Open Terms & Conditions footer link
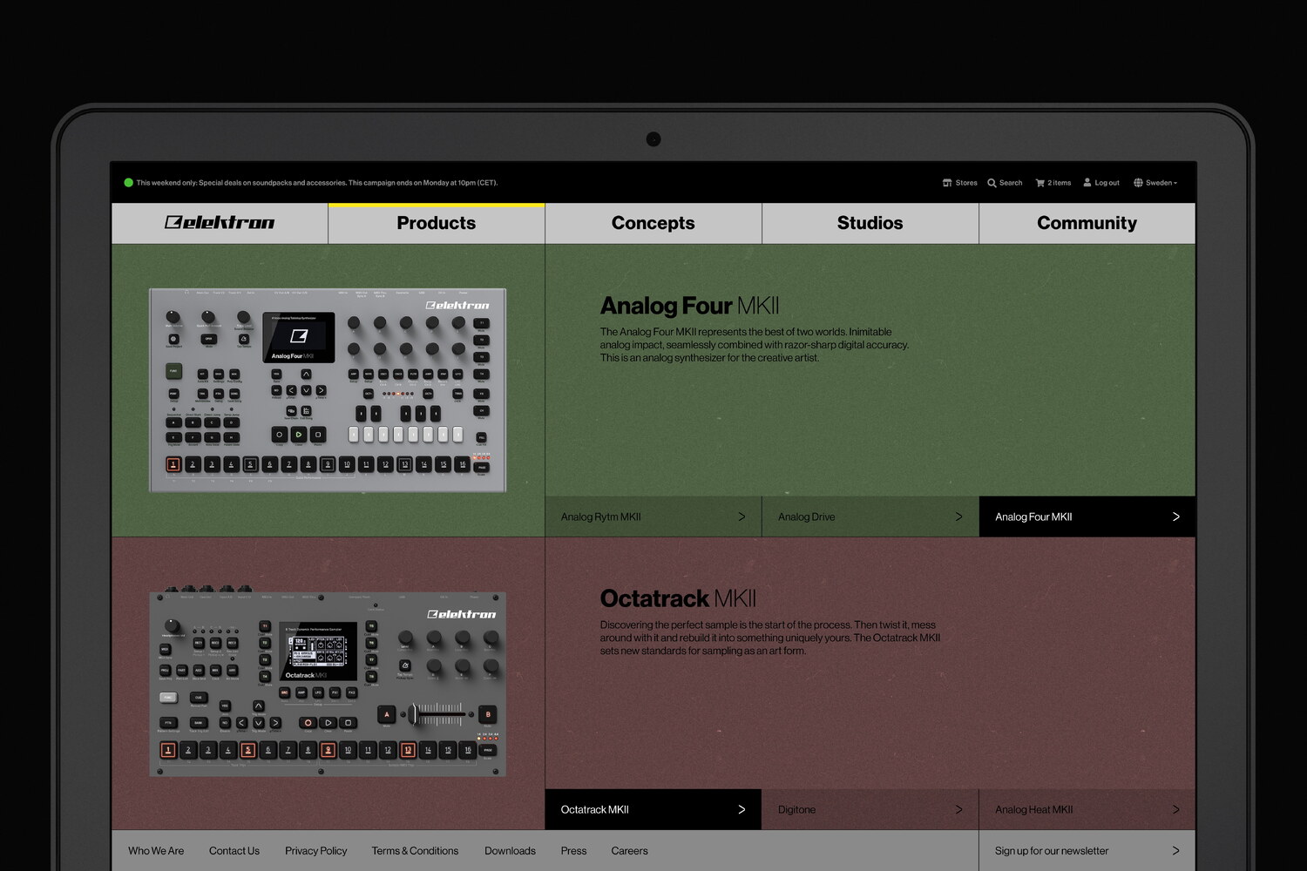 coord(415,851)
